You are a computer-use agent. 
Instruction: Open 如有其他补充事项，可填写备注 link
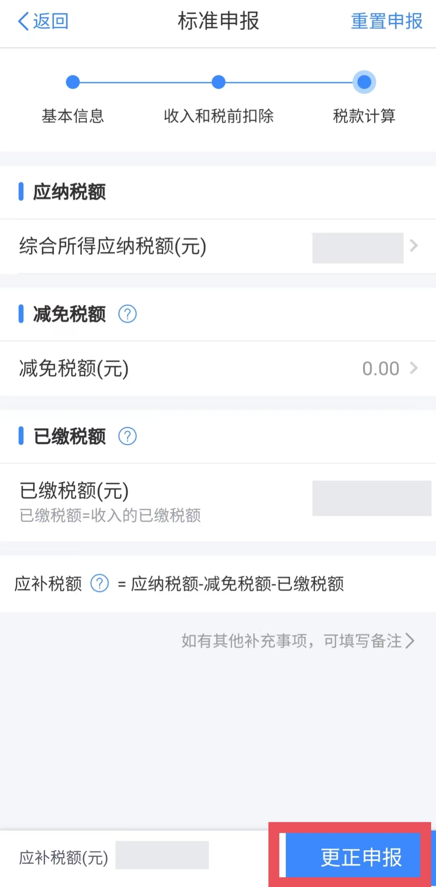[292, 641]
